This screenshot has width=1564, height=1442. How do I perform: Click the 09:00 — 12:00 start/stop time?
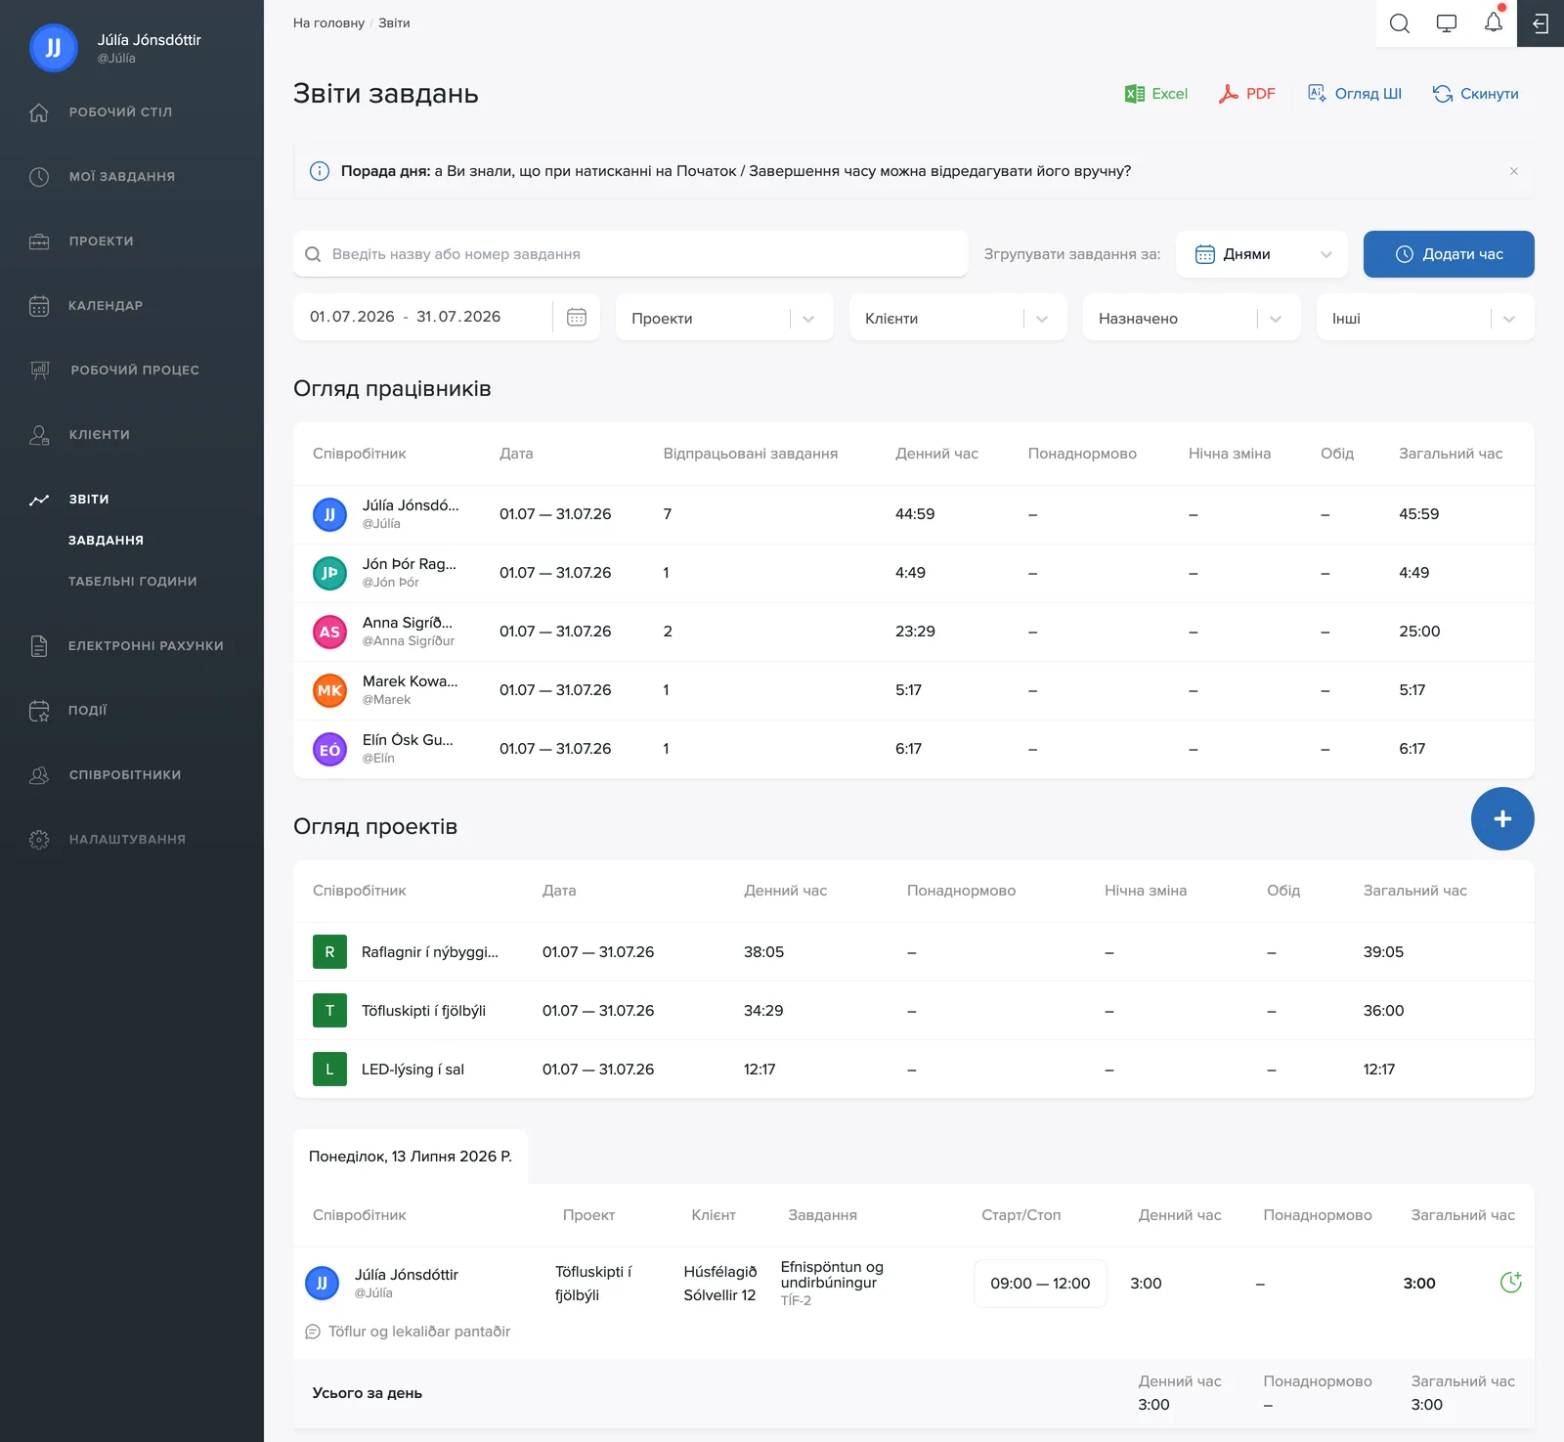tap(1040, 1284)
